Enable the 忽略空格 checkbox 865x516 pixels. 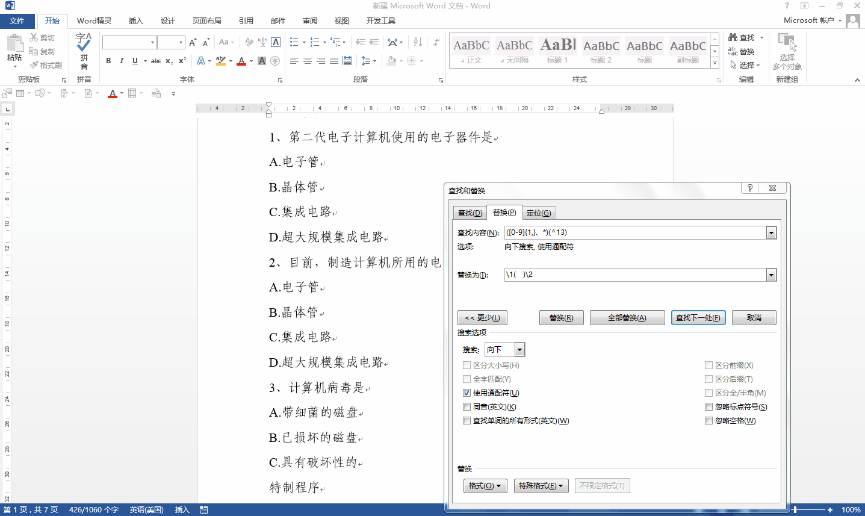pyautogui.click(x=708, y=421)
